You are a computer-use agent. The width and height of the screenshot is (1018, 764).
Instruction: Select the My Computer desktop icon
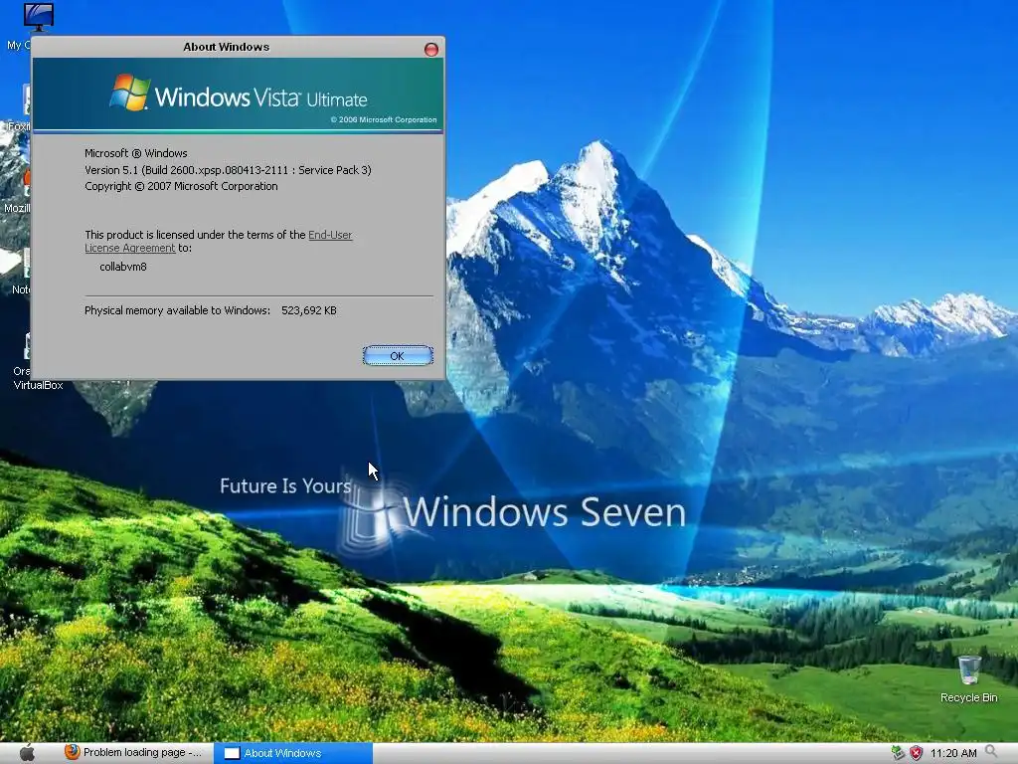coord(38,17)
